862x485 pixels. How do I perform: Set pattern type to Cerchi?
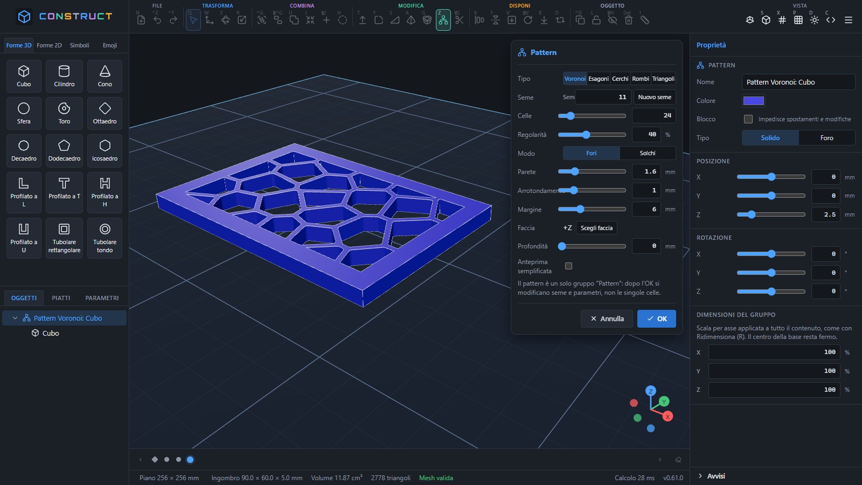coord(620,79)
